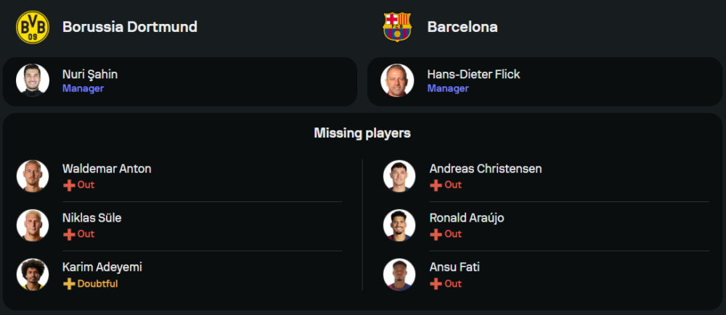Open the Barcelona team name link

(462, 27)
